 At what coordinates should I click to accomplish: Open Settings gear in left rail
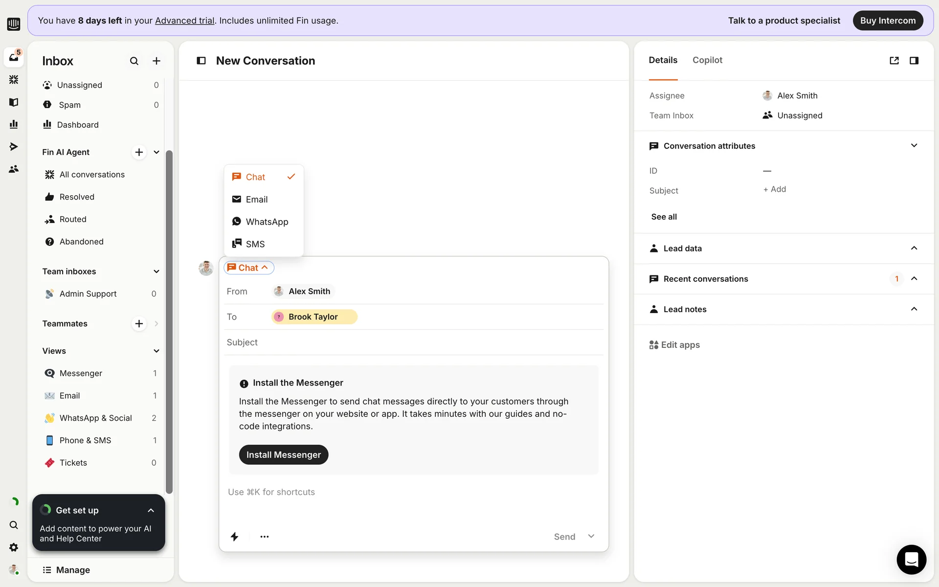tap(14, 547)
